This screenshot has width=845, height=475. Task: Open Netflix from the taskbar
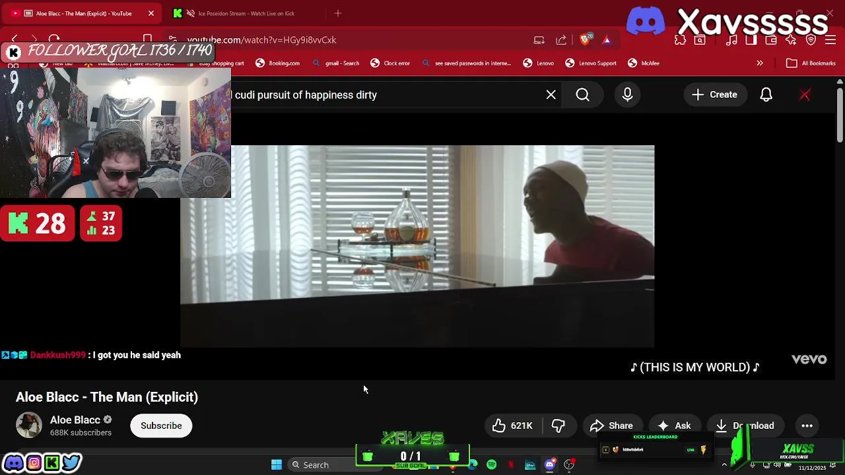coord(511,465)
